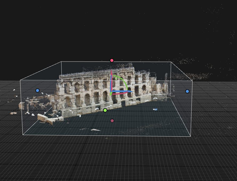Viewport: 237px width, 181px height.
Task: Click the bright green front-face box handle
Action: (105, 110)
